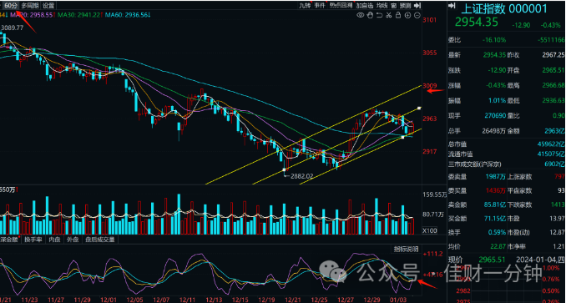
Task: Click the 三市成交额 6902亿 value
Action: [x=554, y=164]
